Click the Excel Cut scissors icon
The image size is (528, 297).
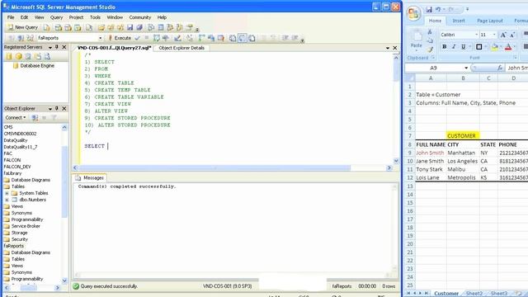click(430, 31)
